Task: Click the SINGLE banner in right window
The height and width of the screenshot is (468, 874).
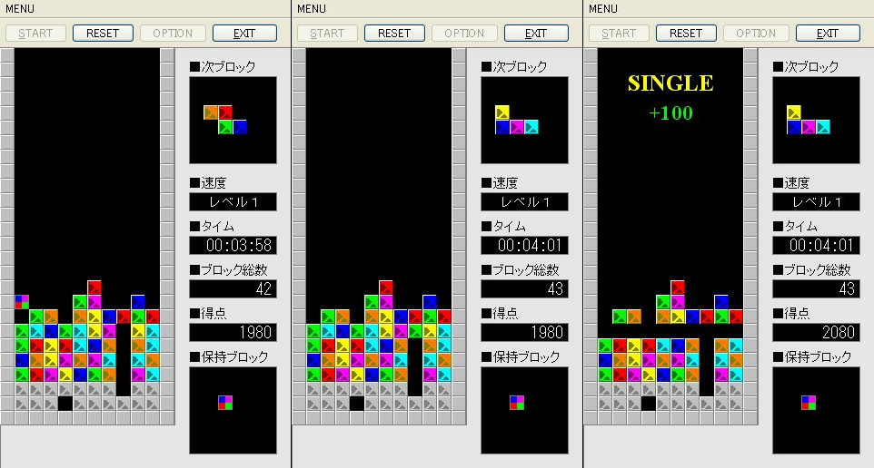Action: pyautogui.click(x=670, y=83)
